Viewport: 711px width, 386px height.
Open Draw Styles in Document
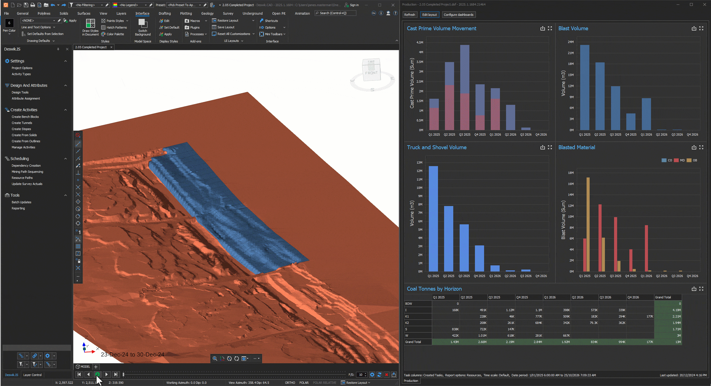pos(90,27)
